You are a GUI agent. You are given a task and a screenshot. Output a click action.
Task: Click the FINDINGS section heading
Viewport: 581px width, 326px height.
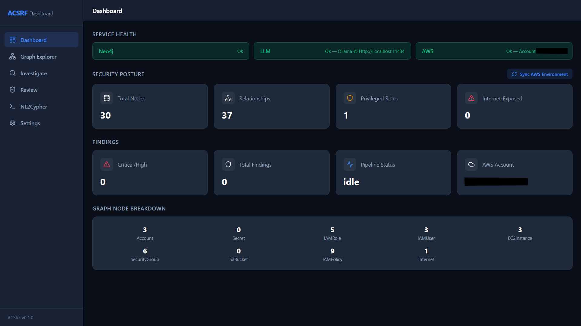pos(105,142)
